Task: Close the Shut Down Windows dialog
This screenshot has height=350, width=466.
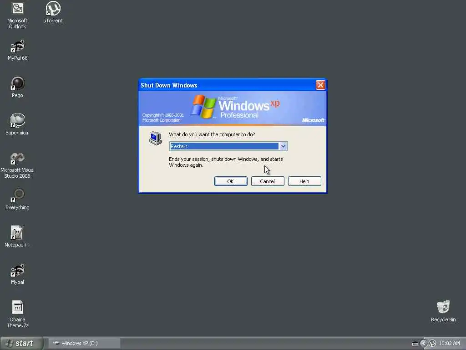Action: [320, 85]
